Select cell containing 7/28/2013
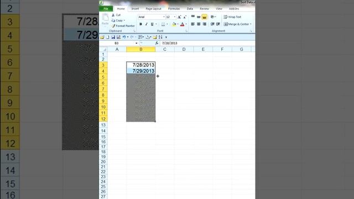This screenshot has height=199, width=354. pyautogui.click(x=141, y=65)
